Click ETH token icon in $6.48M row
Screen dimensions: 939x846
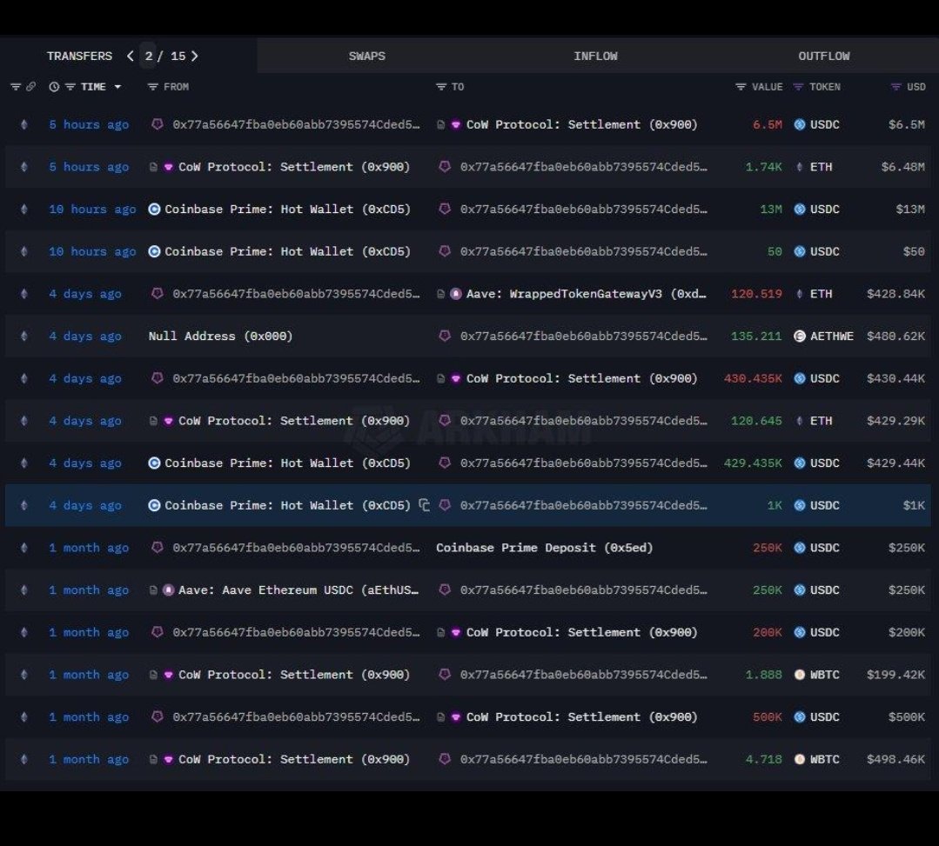point(800,167)
